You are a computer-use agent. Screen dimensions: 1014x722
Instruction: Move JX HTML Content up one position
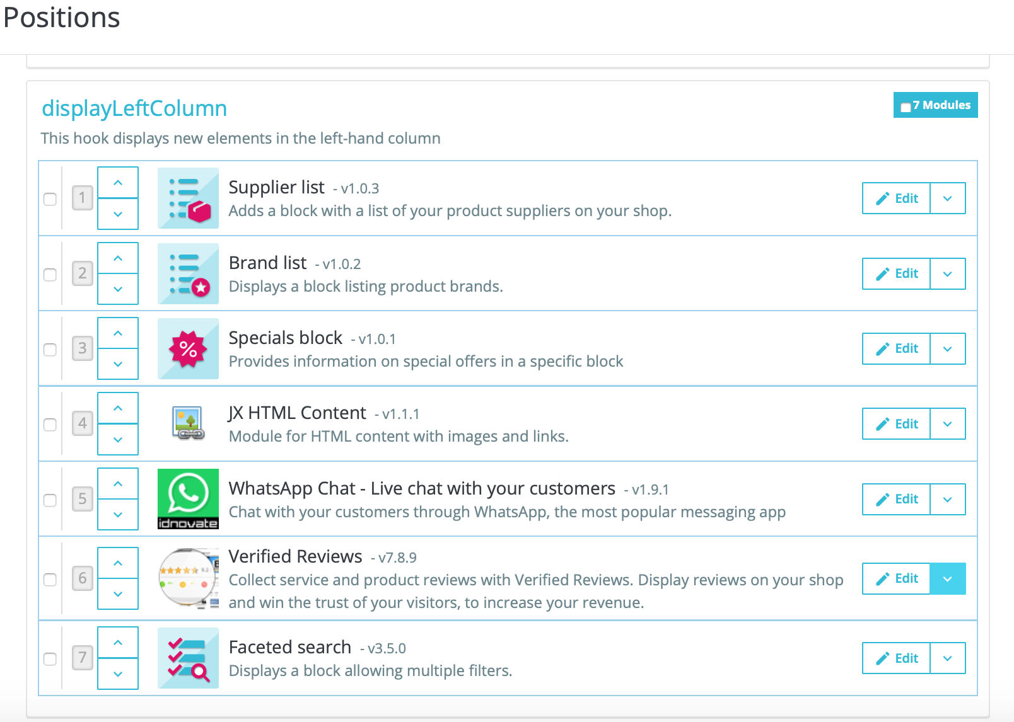118,408
